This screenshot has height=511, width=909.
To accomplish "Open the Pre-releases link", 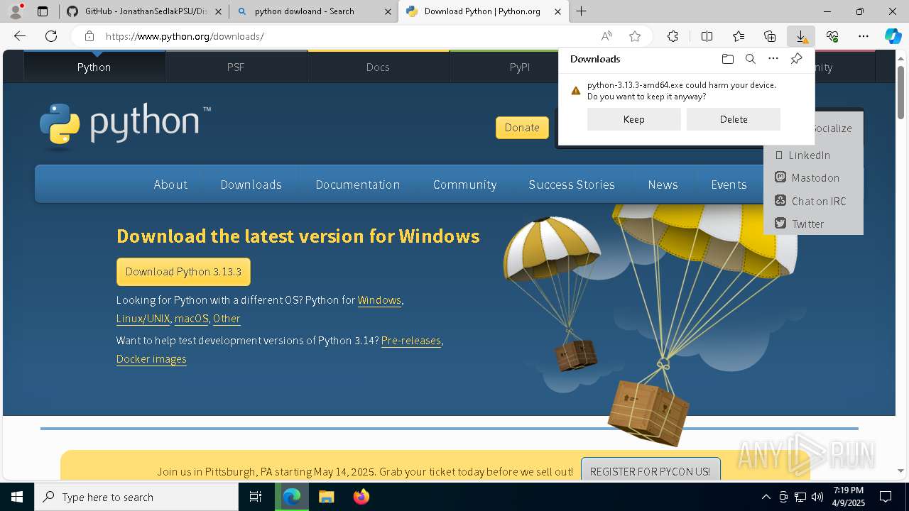I will pos(411,341).
